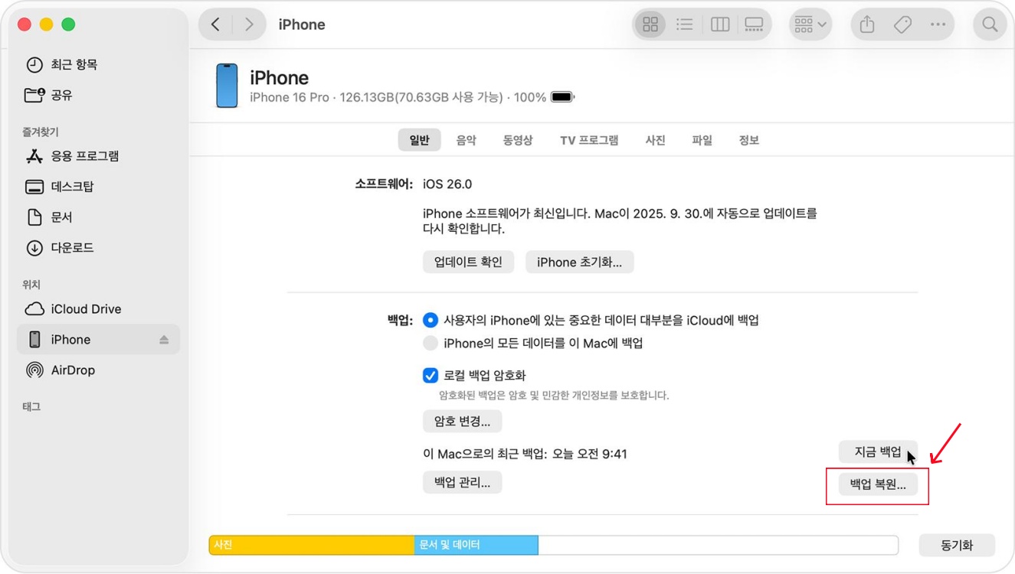Click the tag icon in toolbar
Screen dimensions: 1015x574
pyautogui.click(x=902, y=24)
